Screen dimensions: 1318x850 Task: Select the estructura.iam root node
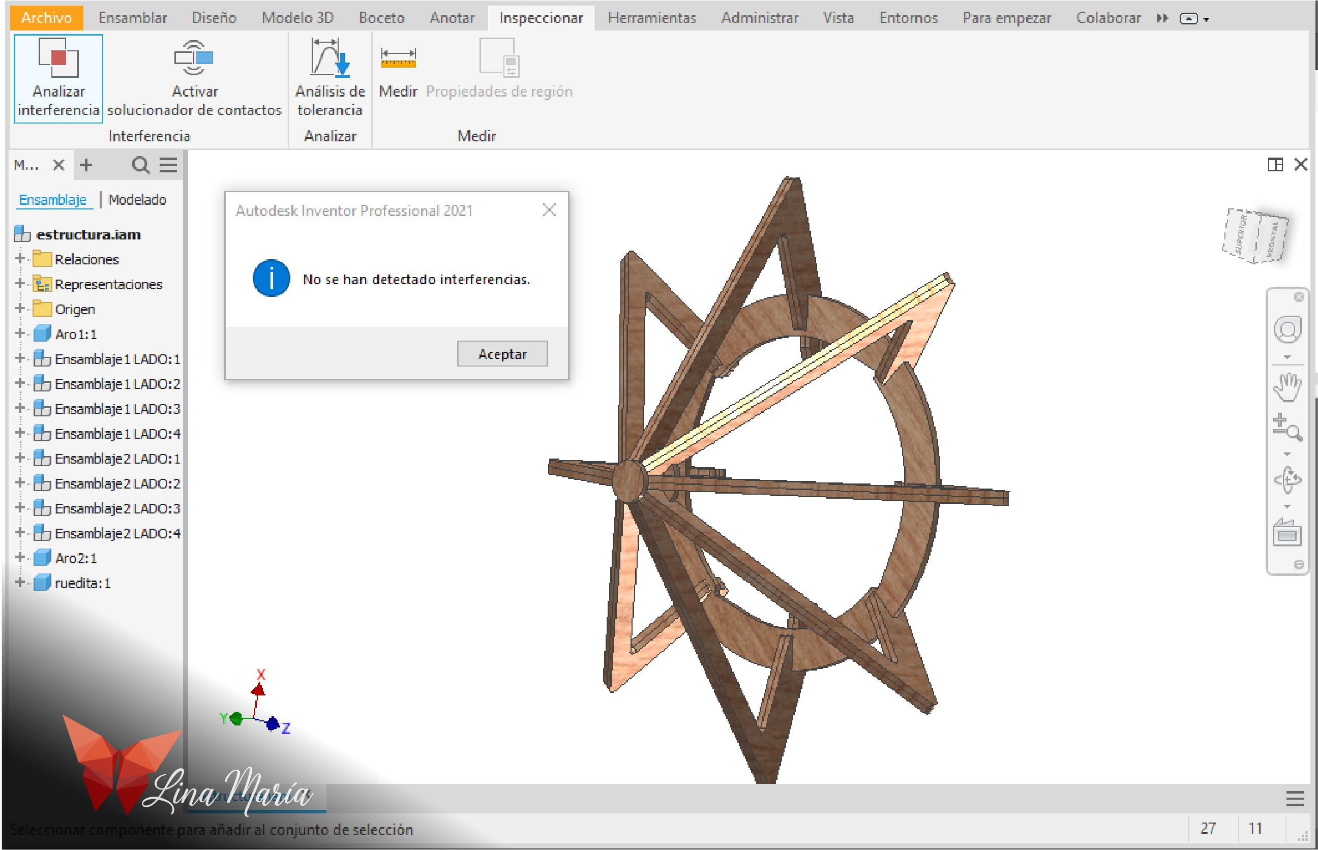click(x=88, y=234)
